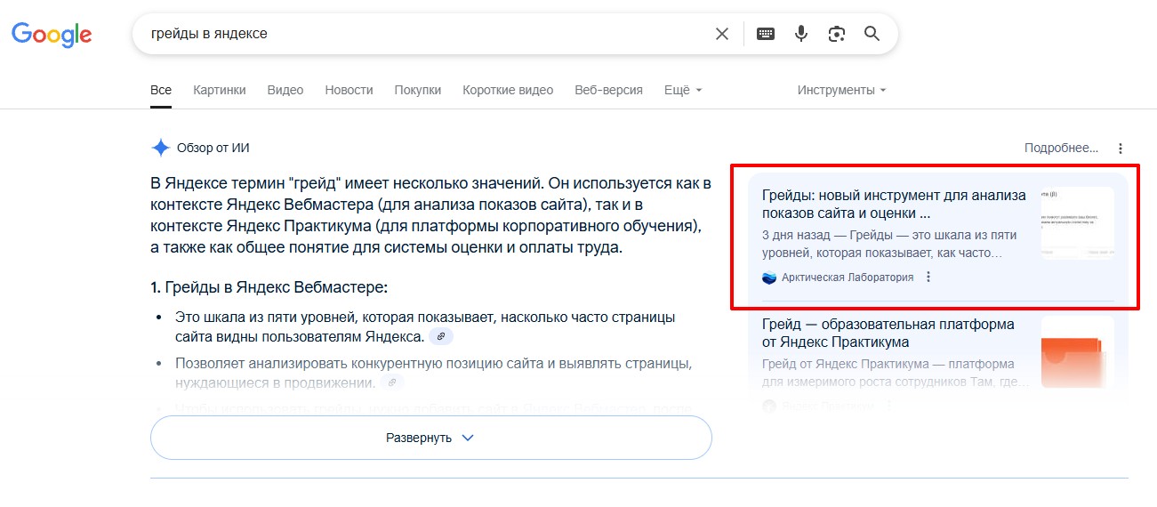Open orange thumbnail of Яндекс Практикум card

pyautogui.click(x=1077, y=352)
